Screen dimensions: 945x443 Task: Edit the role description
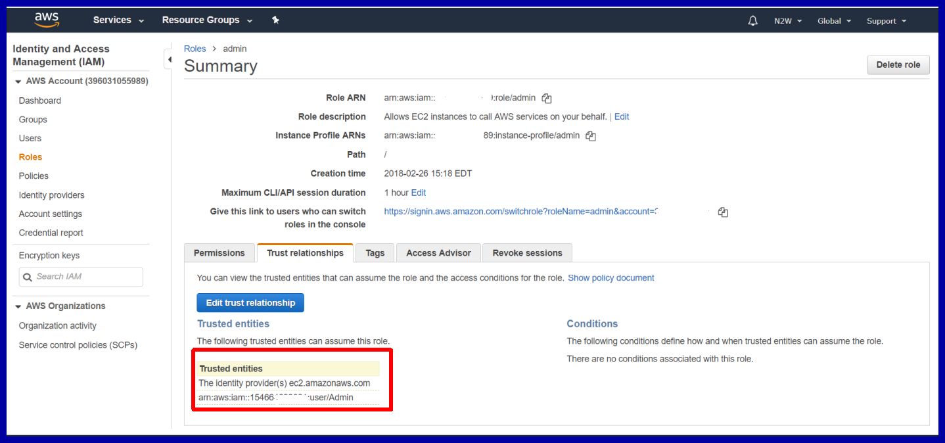pos(622,116)
